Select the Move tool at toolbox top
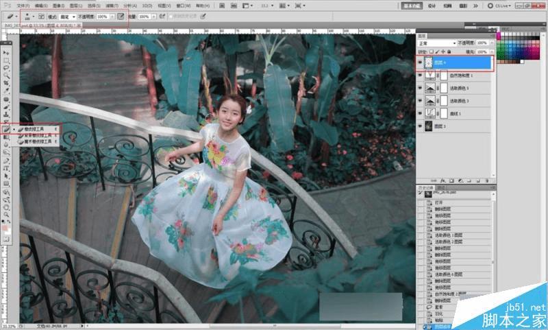The height and width of the screenshot is (330, 548). coord(5,53)
